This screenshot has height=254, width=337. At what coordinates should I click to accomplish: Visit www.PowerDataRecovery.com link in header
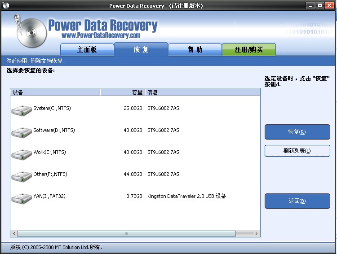[x=101, y=35]
